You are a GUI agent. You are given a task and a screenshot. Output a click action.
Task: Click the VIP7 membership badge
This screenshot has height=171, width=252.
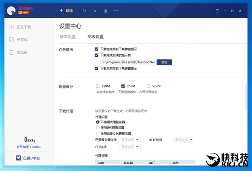24,13
